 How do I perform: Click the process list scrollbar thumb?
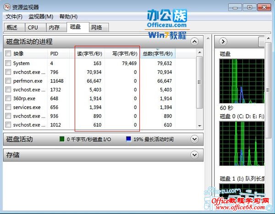[x=199, y=82]
